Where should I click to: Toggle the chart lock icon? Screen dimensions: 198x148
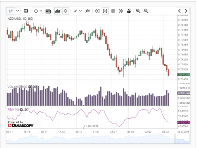[x=129, y=11]
